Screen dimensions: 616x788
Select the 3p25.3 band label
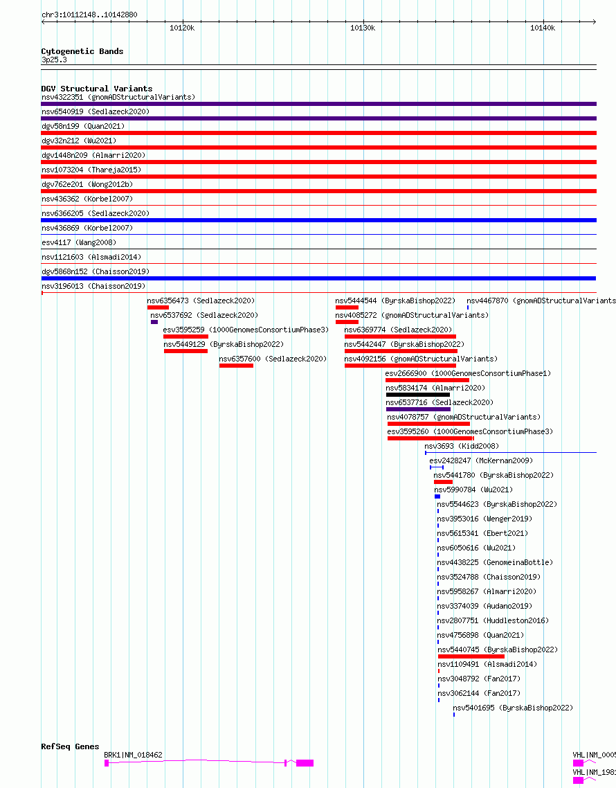(54, 60)
